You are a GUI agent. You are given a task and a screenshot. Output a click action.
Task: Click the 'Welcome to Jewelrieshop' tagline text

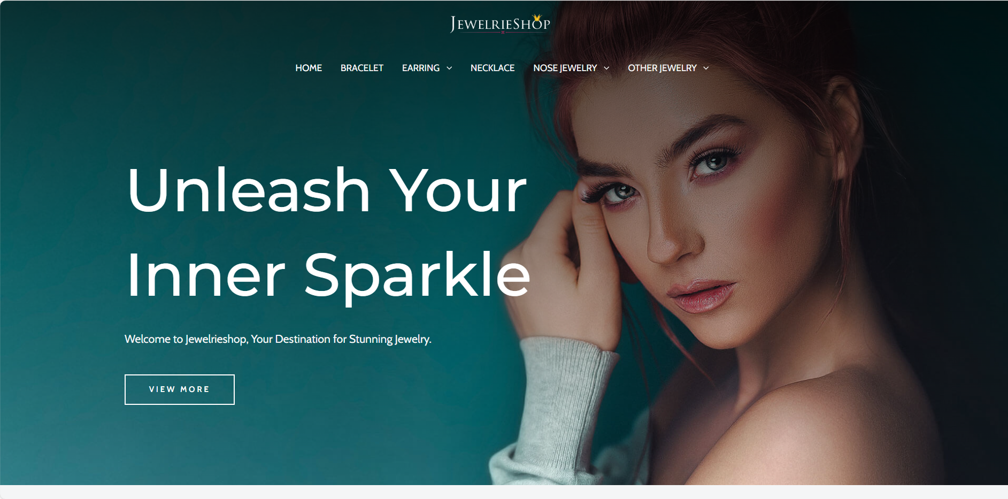(x=278, y=339)
